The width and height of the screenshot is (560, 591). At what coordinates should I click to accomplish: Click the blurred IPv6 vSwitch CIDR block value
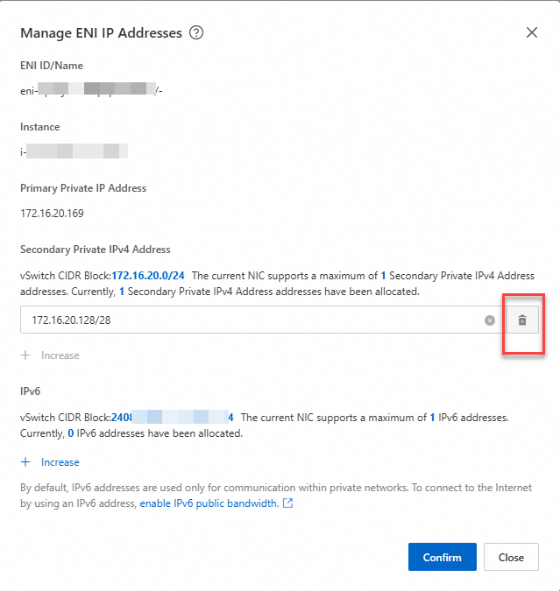point(173,418)
